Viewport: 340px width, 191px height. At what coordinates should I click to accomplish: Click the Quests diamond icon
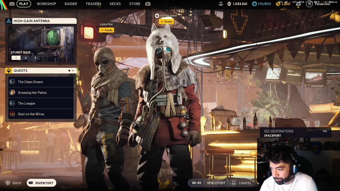click(x=9, y=71)
